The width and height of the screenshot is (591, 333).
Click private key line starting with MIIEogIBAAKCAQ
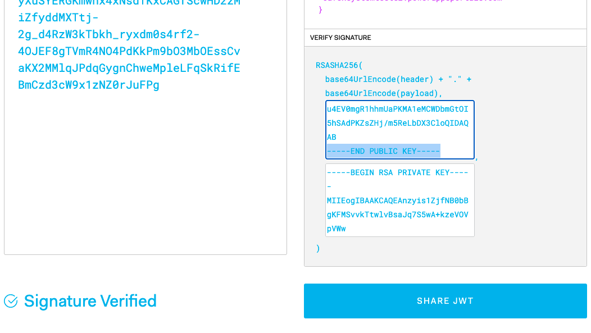tap(397, 201)
